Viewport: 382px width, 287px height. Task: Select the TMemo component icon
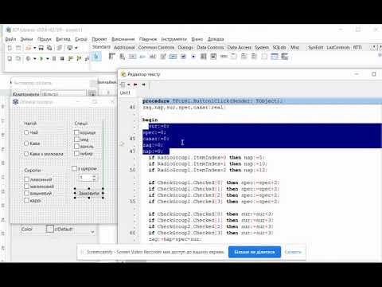pos(163,57)
